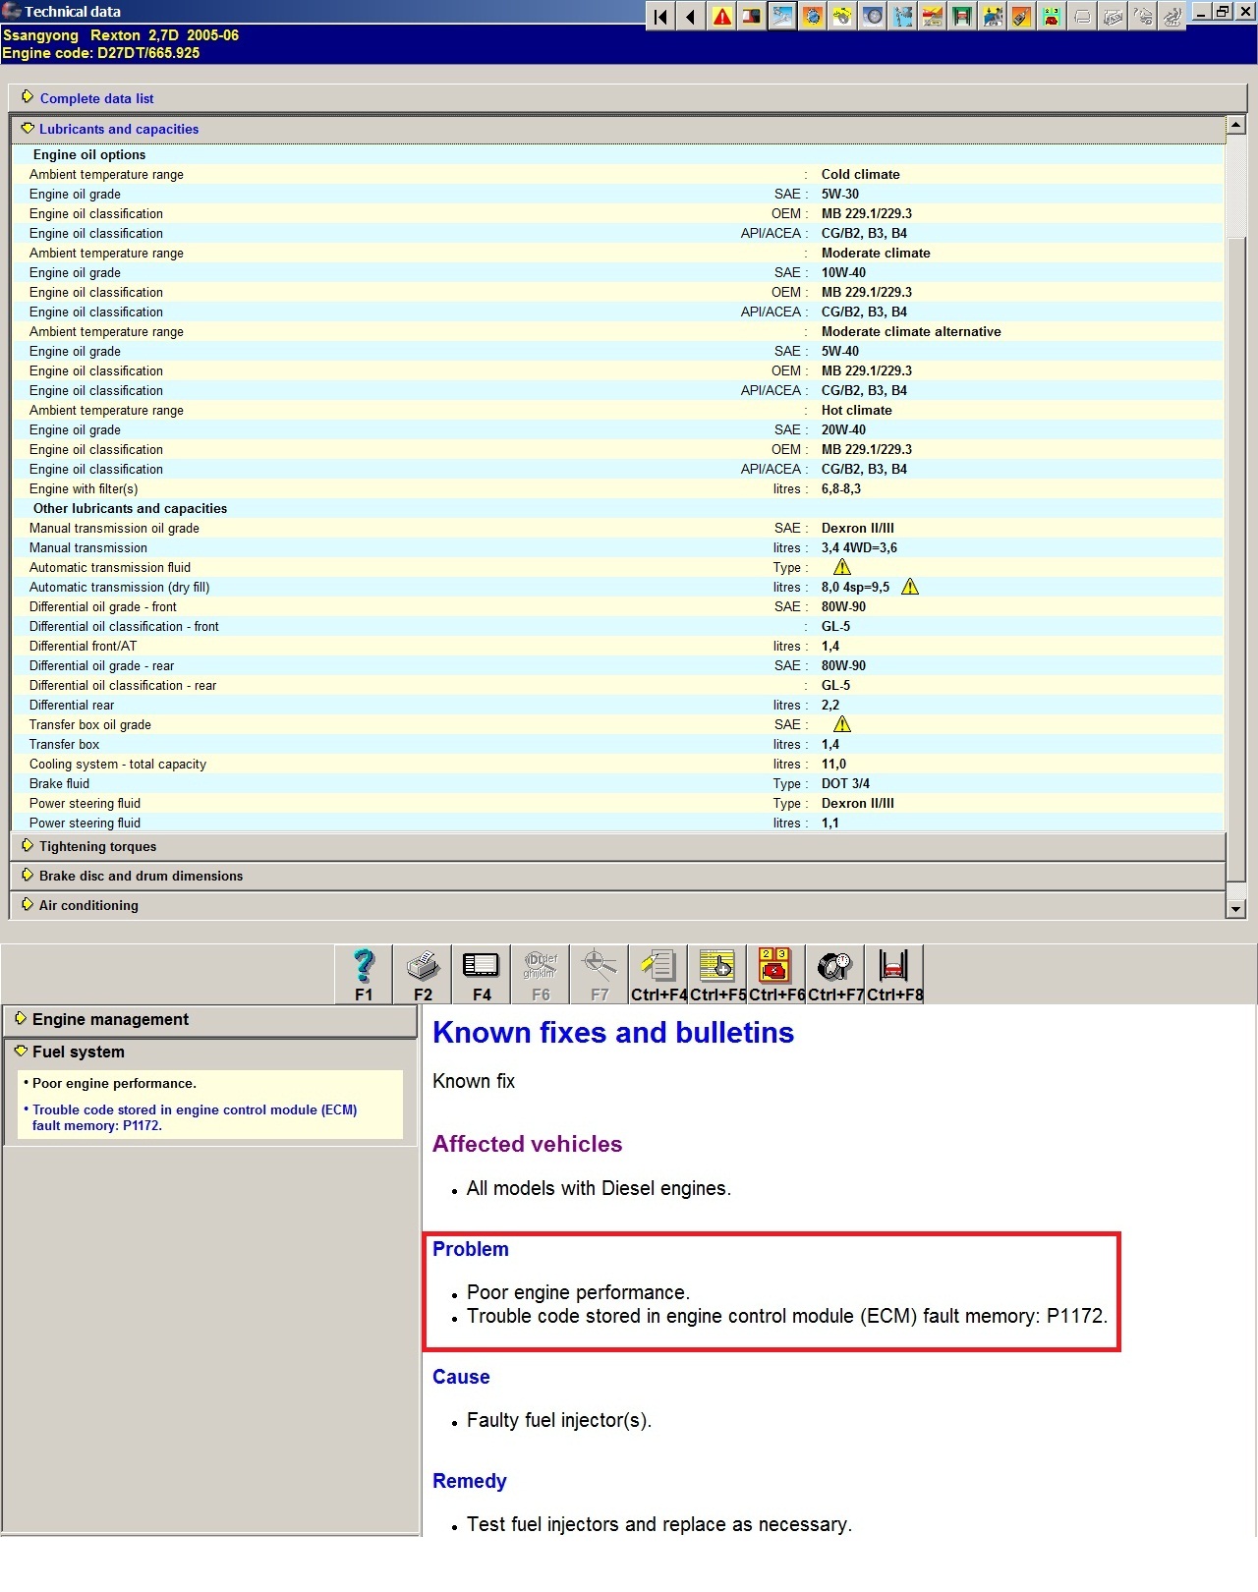Go to first page using skip-back arrow
The height and width of the screenshot is (1592, 1258).
(x=660, y=17)
